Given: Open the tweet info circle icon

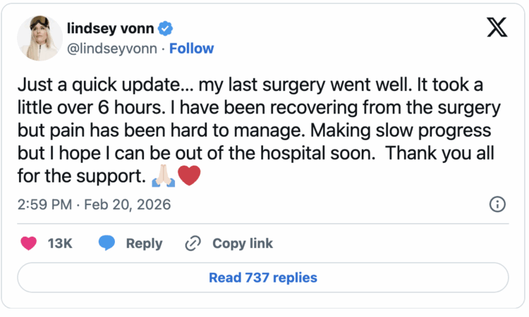Looking at the screenshot, I should [497, 204].
